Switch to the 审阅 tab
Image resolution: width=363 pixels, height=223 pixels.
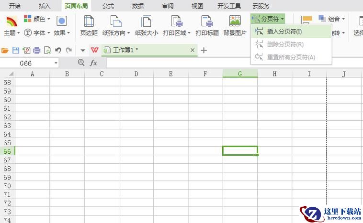[x=168, y=6]
